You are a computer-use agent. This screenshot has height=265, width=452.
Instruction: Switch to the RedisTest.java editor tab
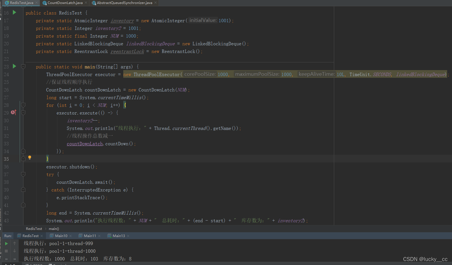click(22, 3)
